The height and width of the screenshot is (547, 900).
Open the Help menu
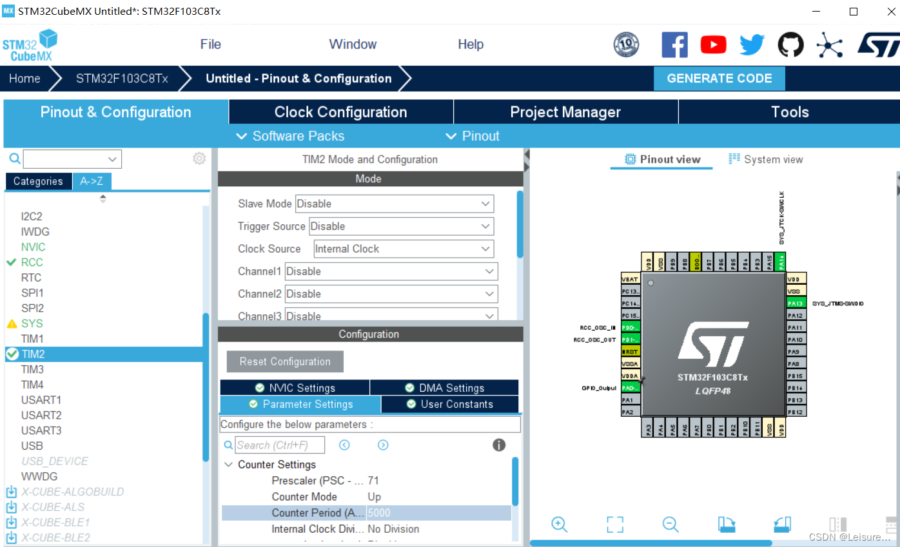coord(471,44)
